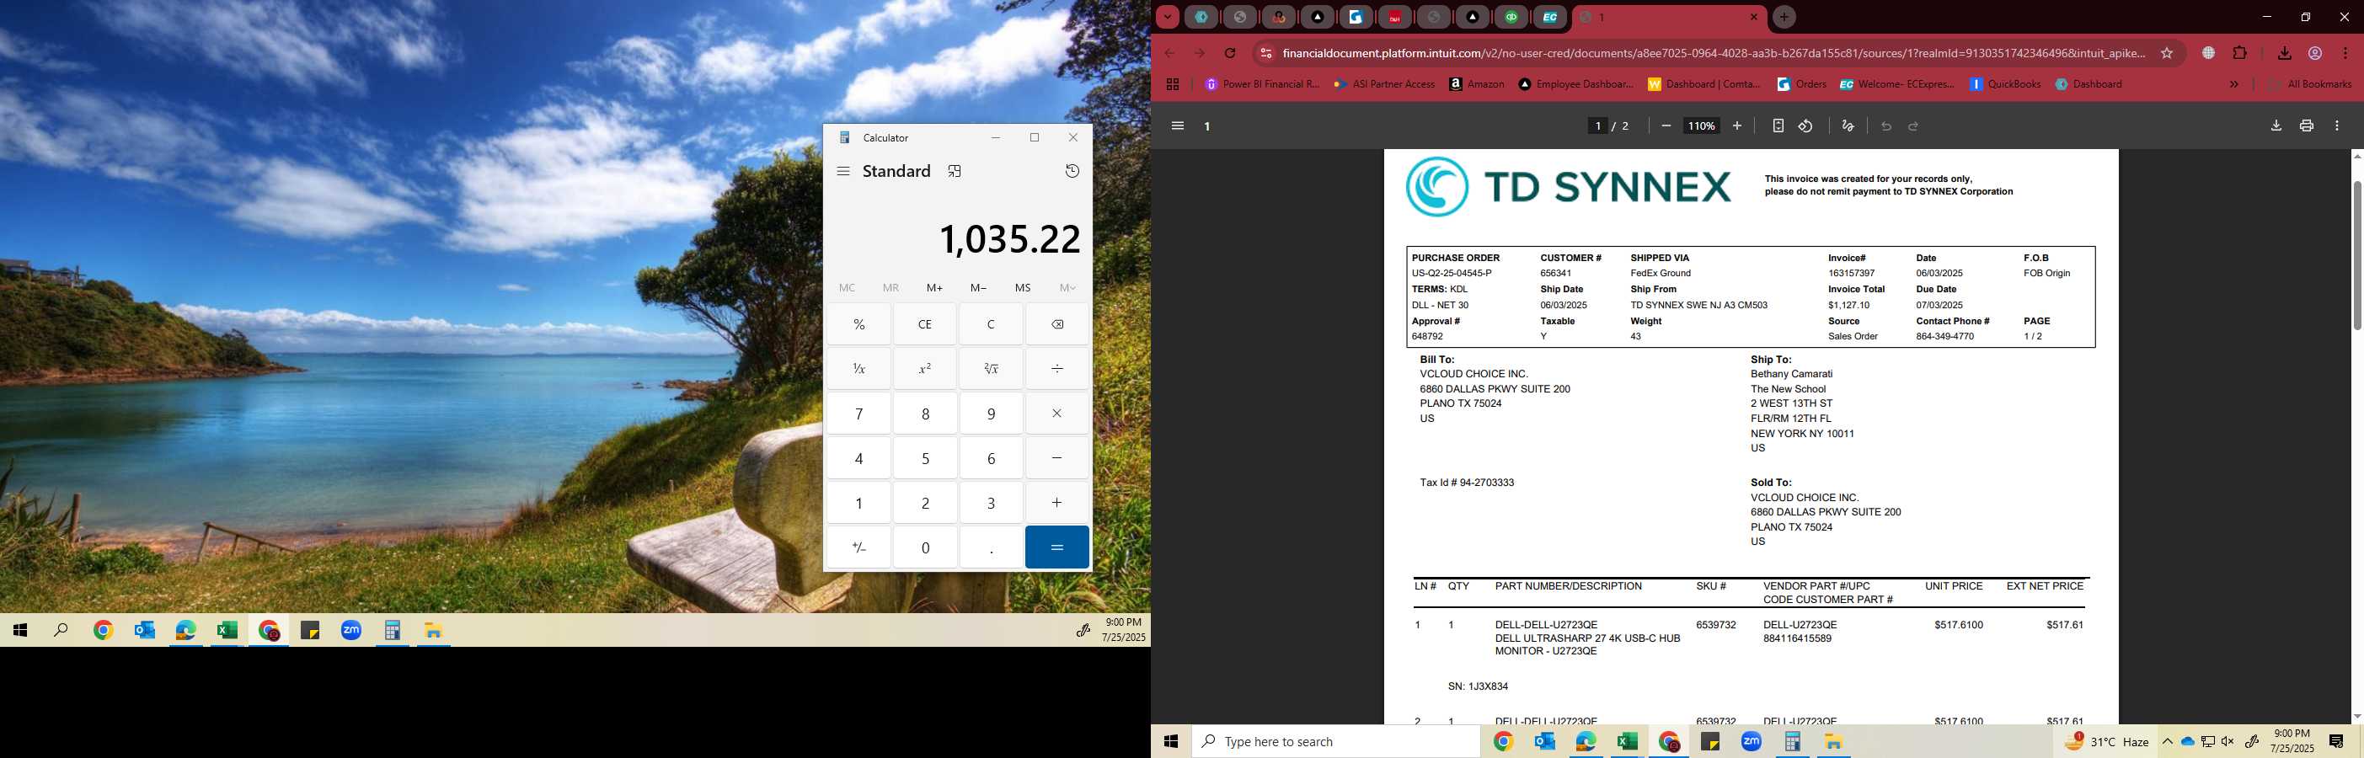Open the Chrome apps grid shortcut

[1173, 84]
